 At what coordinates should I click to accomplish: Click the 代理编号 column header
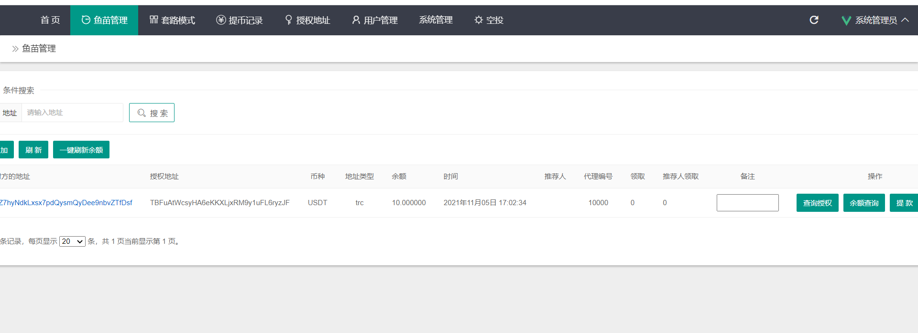(598, 177)
